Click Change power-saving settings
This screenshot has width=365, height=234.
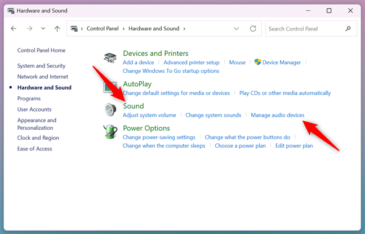point(159,137)
